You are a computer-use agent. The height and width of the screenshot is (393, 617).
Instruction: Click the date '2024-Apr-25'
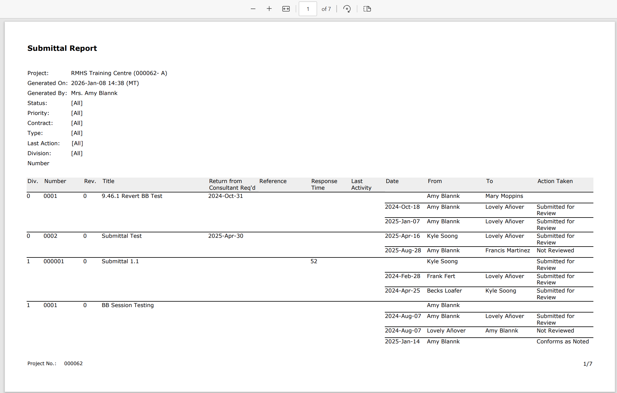coord(402,291)
